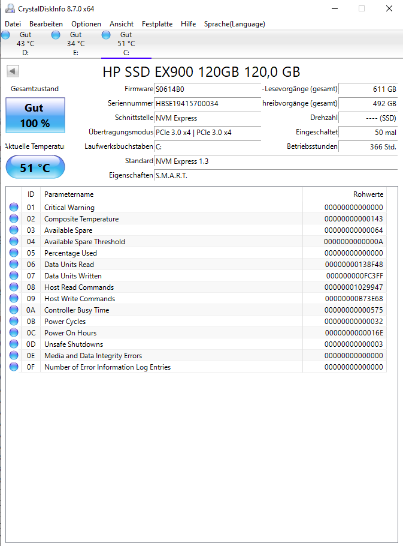Click the Übertragungsmodus field PCIe 3.0 x4
This screenshot has height=546, width=403.
[207, 133]
